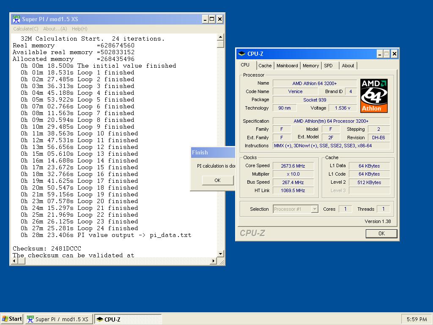Viewport: 433px width, 325px height.
Task: Click the L1 Data value '64 KBytes'
Action: 369,166
